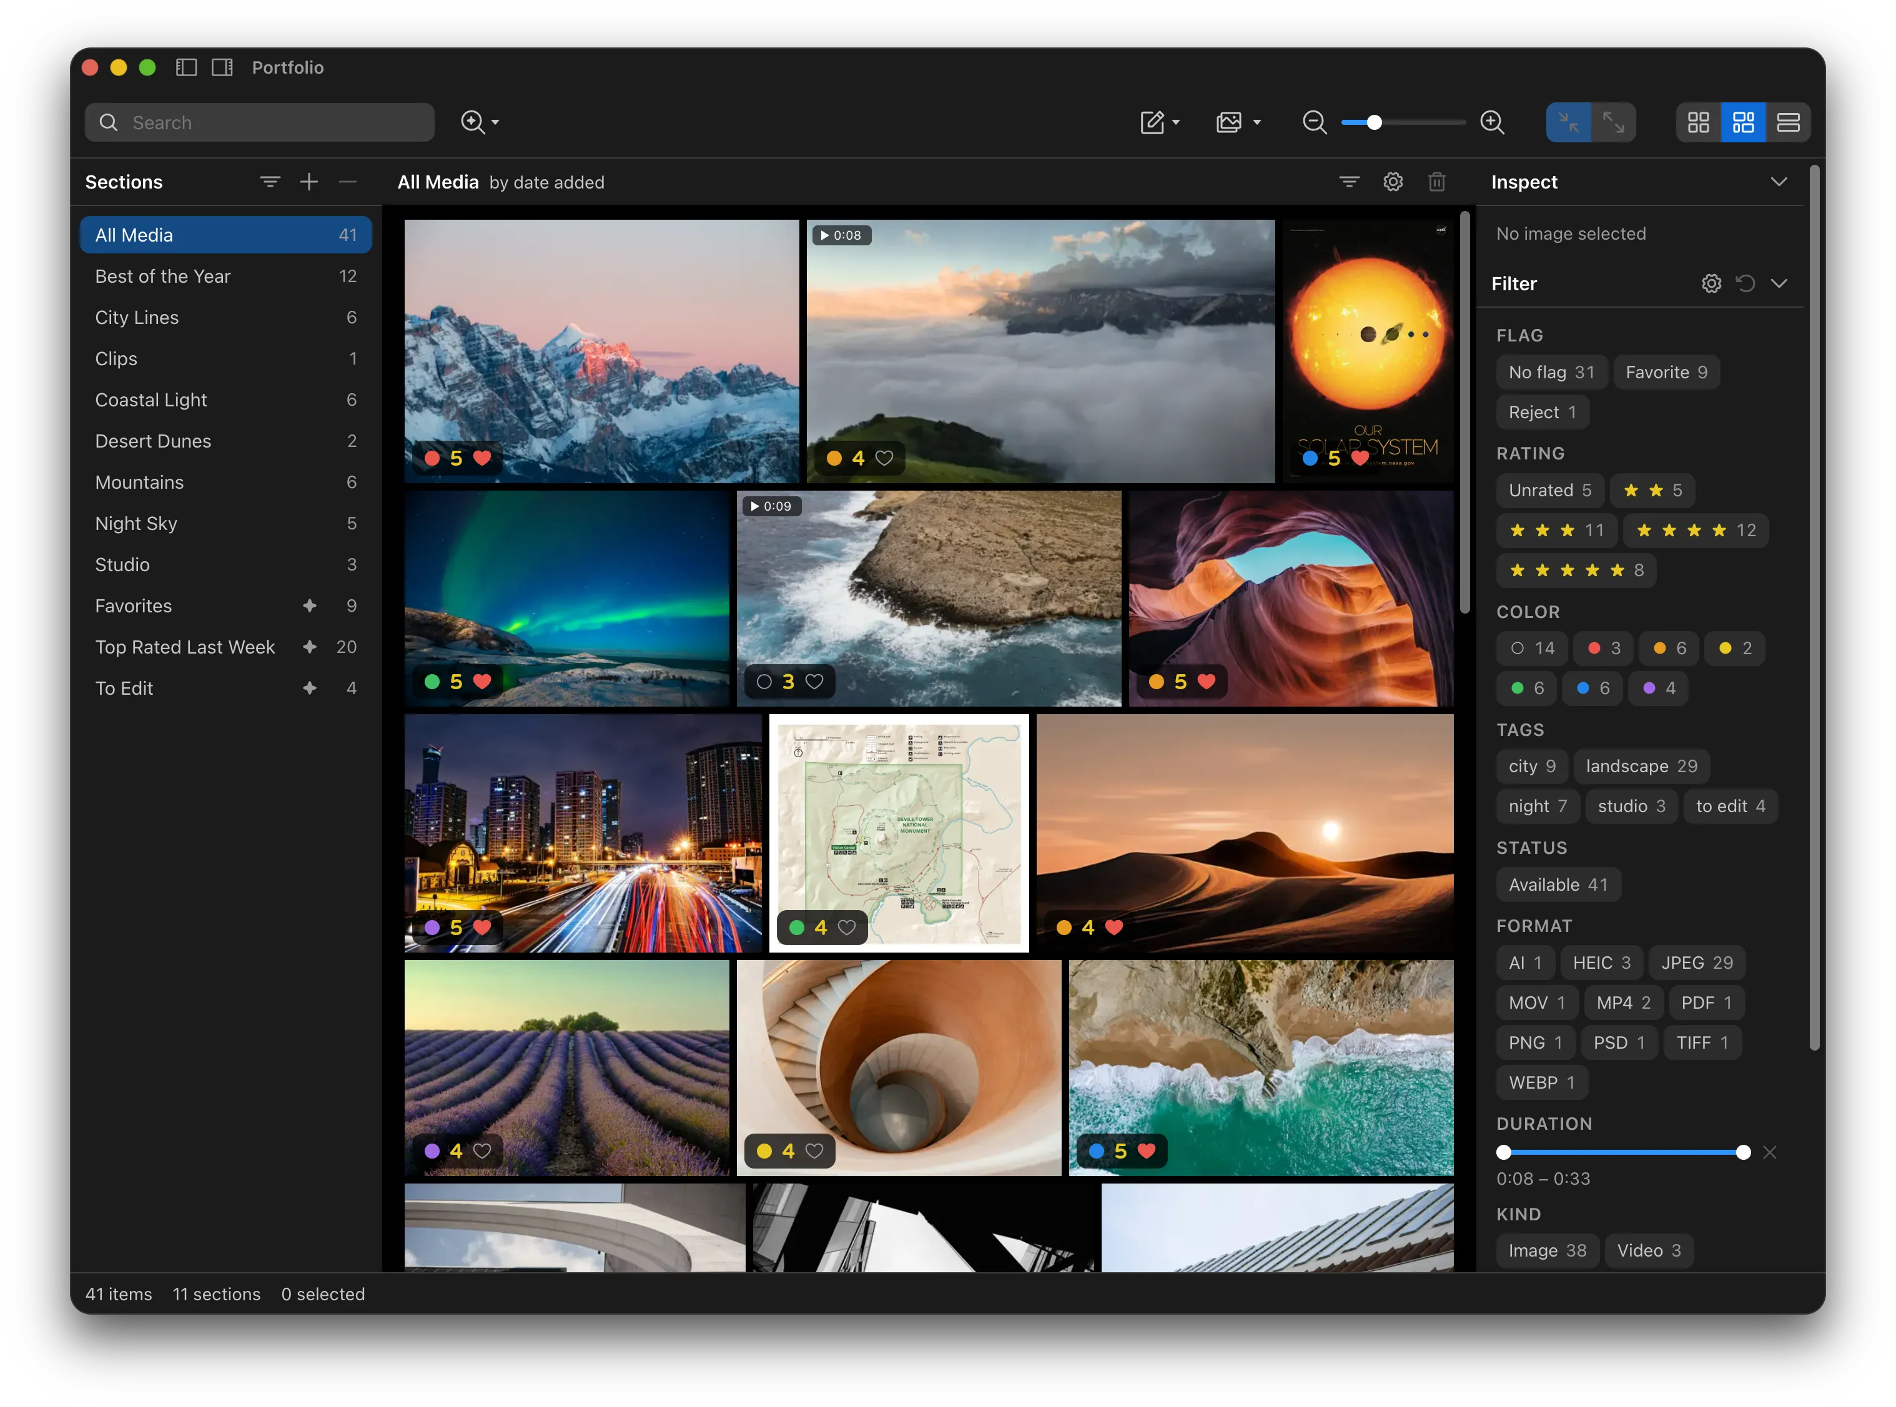Toggle favorite heart on lavender field photo
Viewport: 1896px width, 1407px height.
(x=482, y=1150)
